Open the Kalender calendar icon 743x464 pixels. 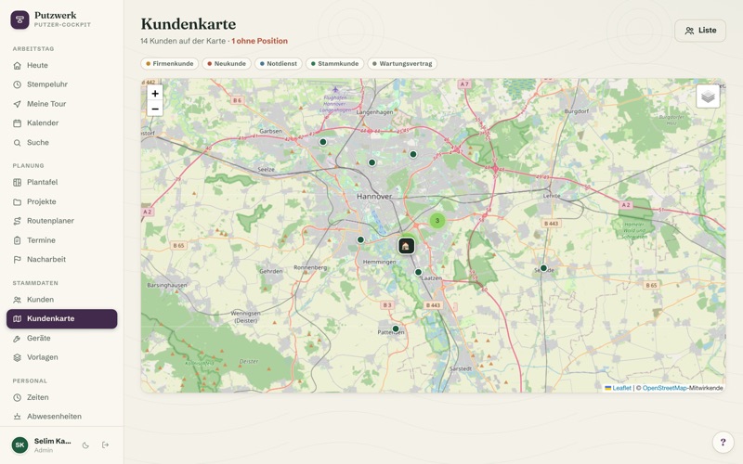coord(17,123)
